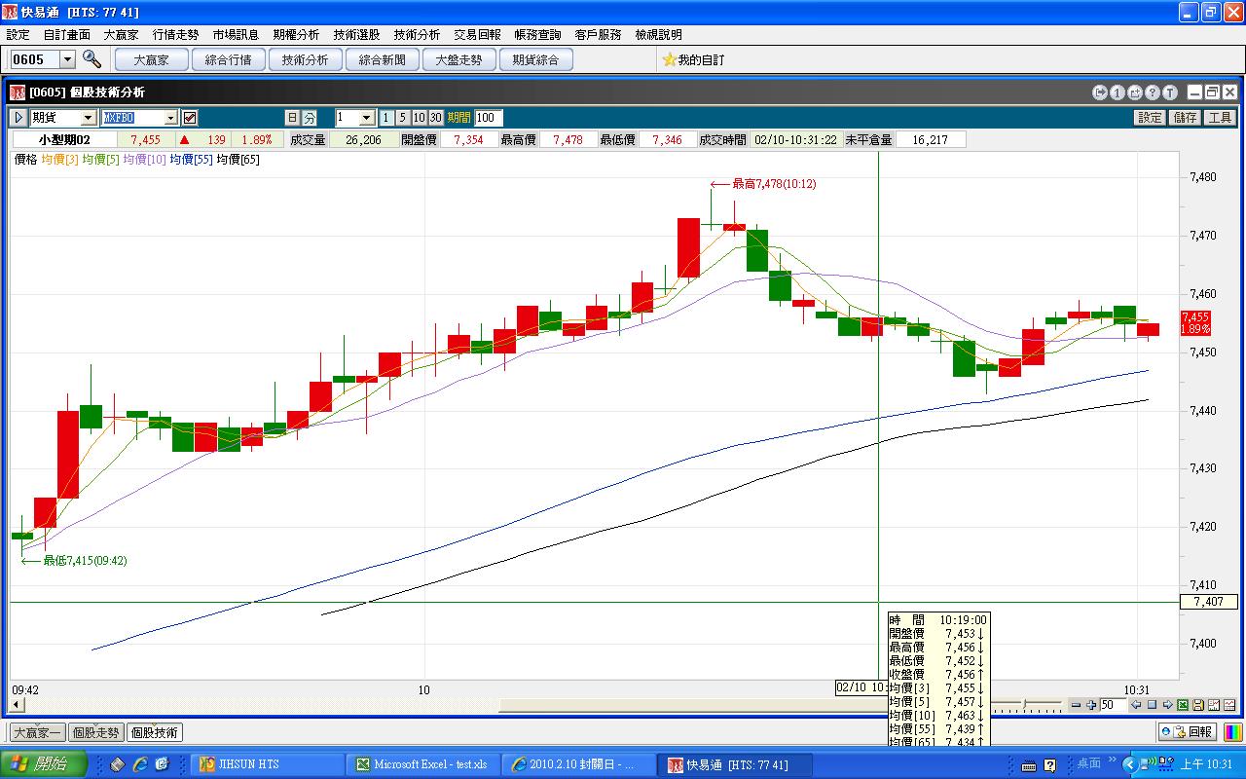Click the 期貨綜合 toolbar button

(535, 59)
